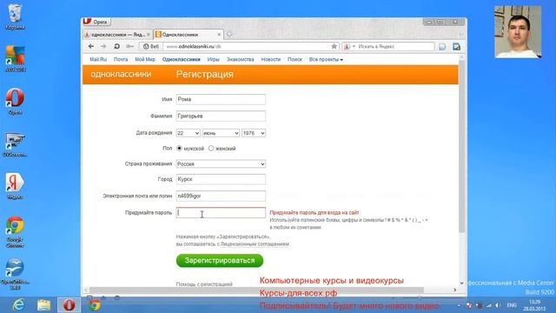Open File Explorer from the taskbar
Viewport: 556px width, 313px height.
pyautogui.click(x=43, y=305)
